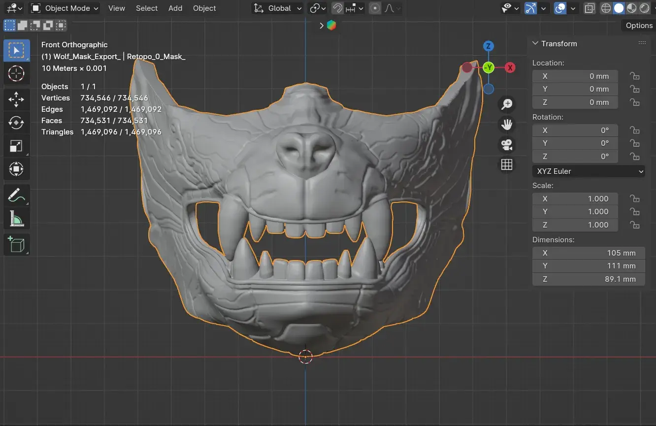Toggle Show Gizmo button
The height and width of the screenshot is (426, 656).
pyautogui.click(x=530, y=8)
